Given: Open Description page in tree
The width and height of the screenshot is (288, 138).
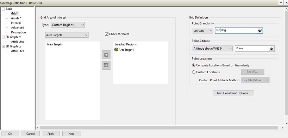Looking at the screenshot, I should 18,32.
